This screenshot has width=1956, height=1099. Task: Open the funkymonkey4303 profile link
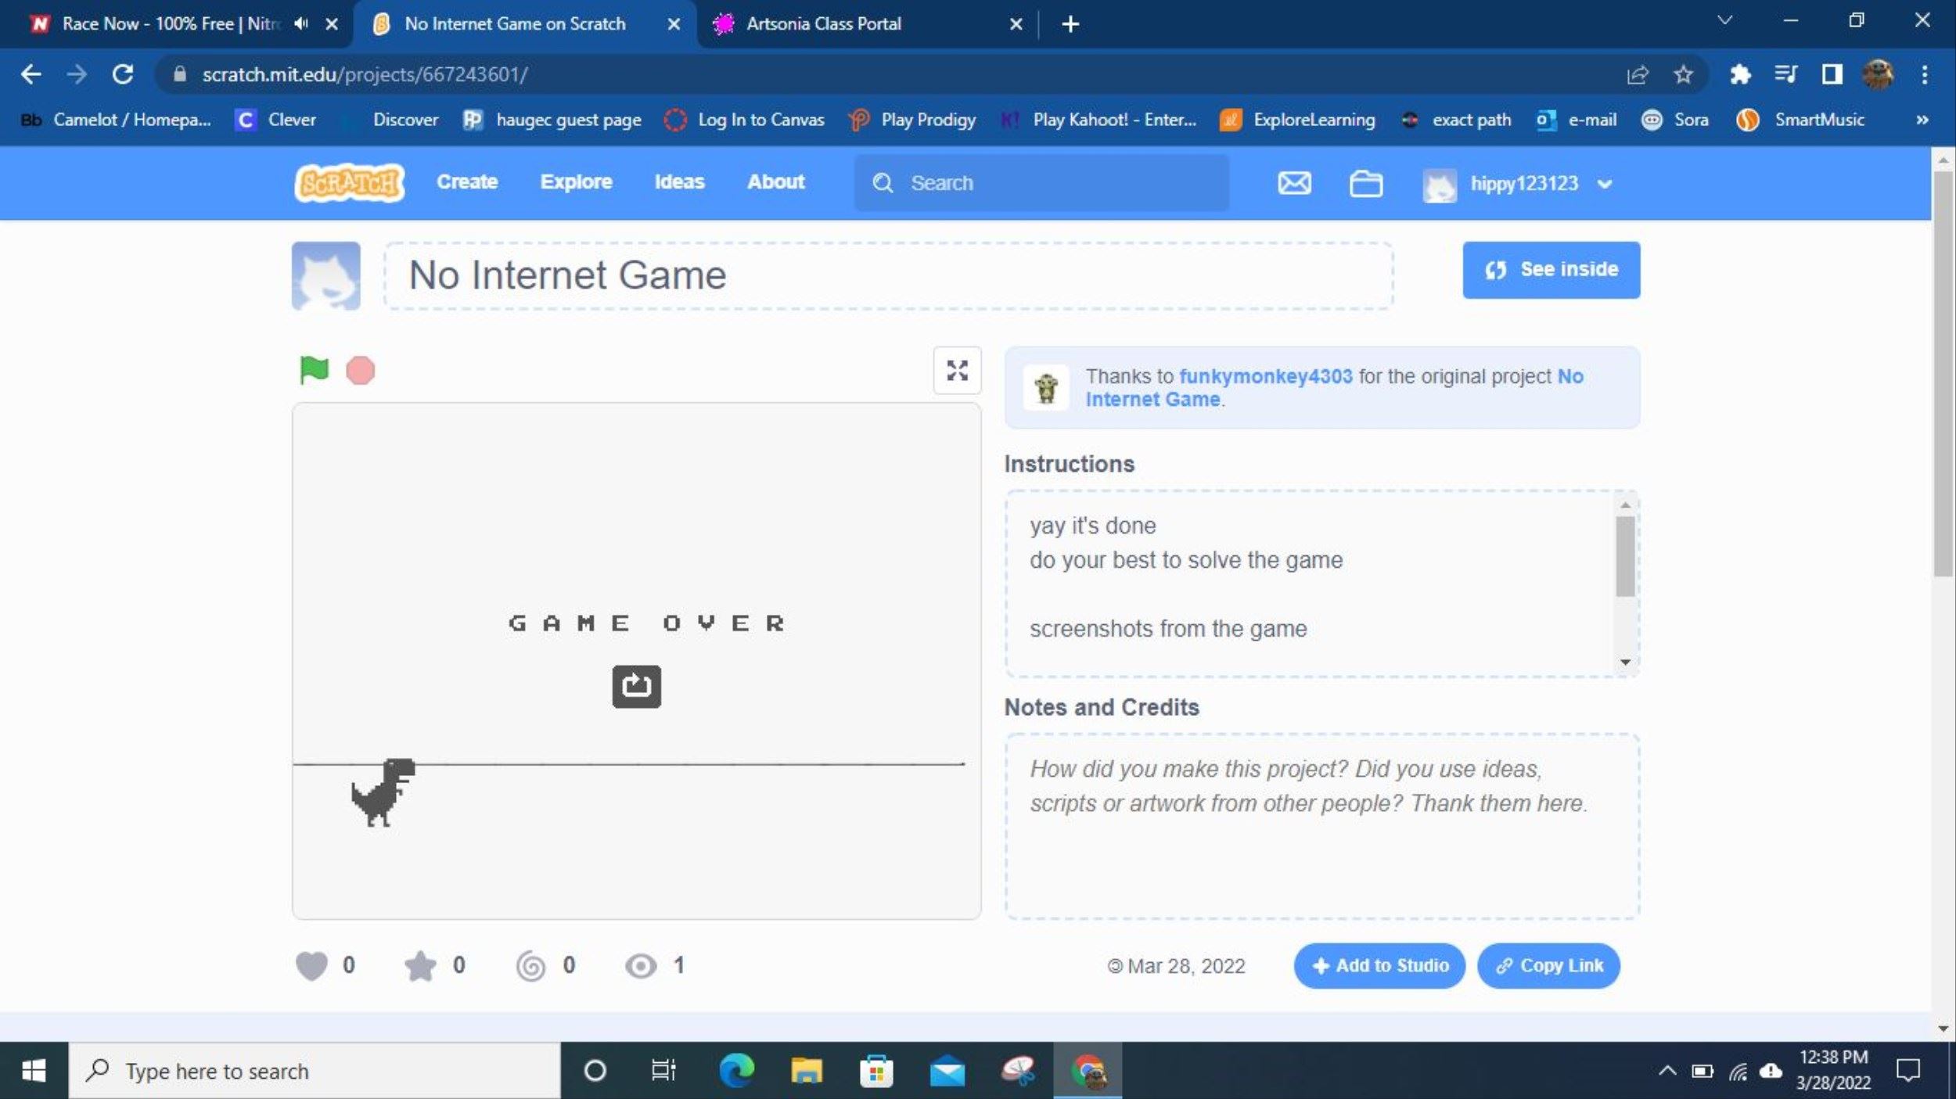click(1265, 376)
